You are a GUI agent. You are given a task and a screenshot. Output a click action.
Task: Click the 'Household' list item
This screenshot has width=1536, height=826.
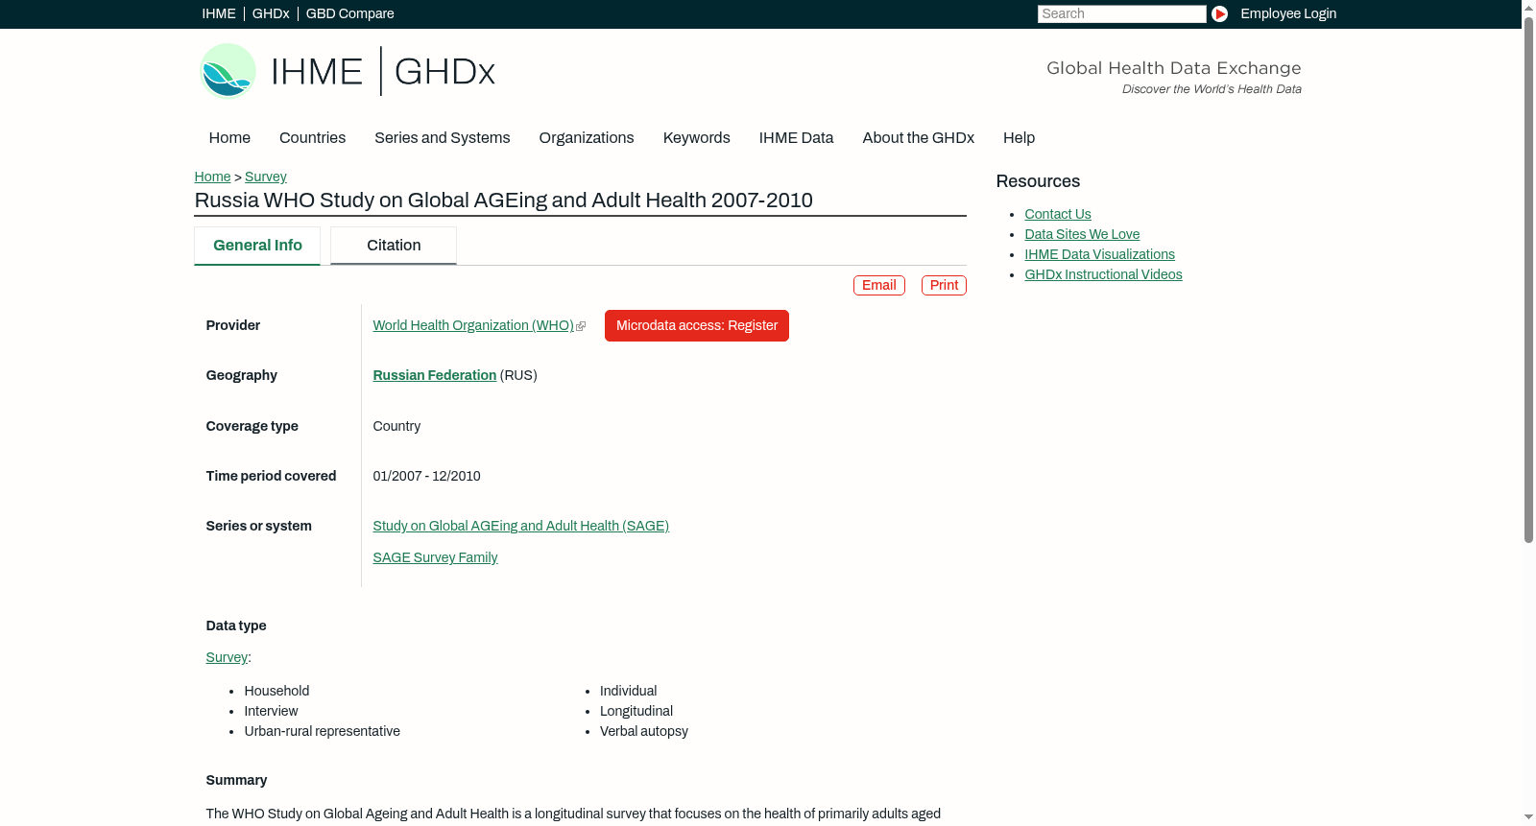click(x=276, y=692)
